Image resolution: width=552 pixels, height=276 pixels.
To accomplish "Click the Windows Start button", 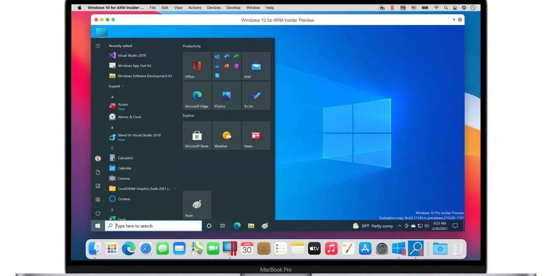I will [98, 226].
